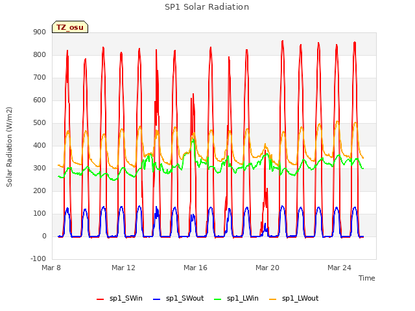The image size is (415, 311).
Task: Click the 500 y-axis tick label
Action: (40, 123)
